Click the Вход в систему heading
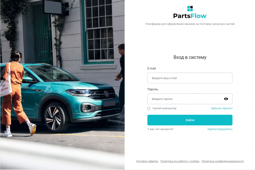This screenshot has height=170, width=255. coord(190,57)
